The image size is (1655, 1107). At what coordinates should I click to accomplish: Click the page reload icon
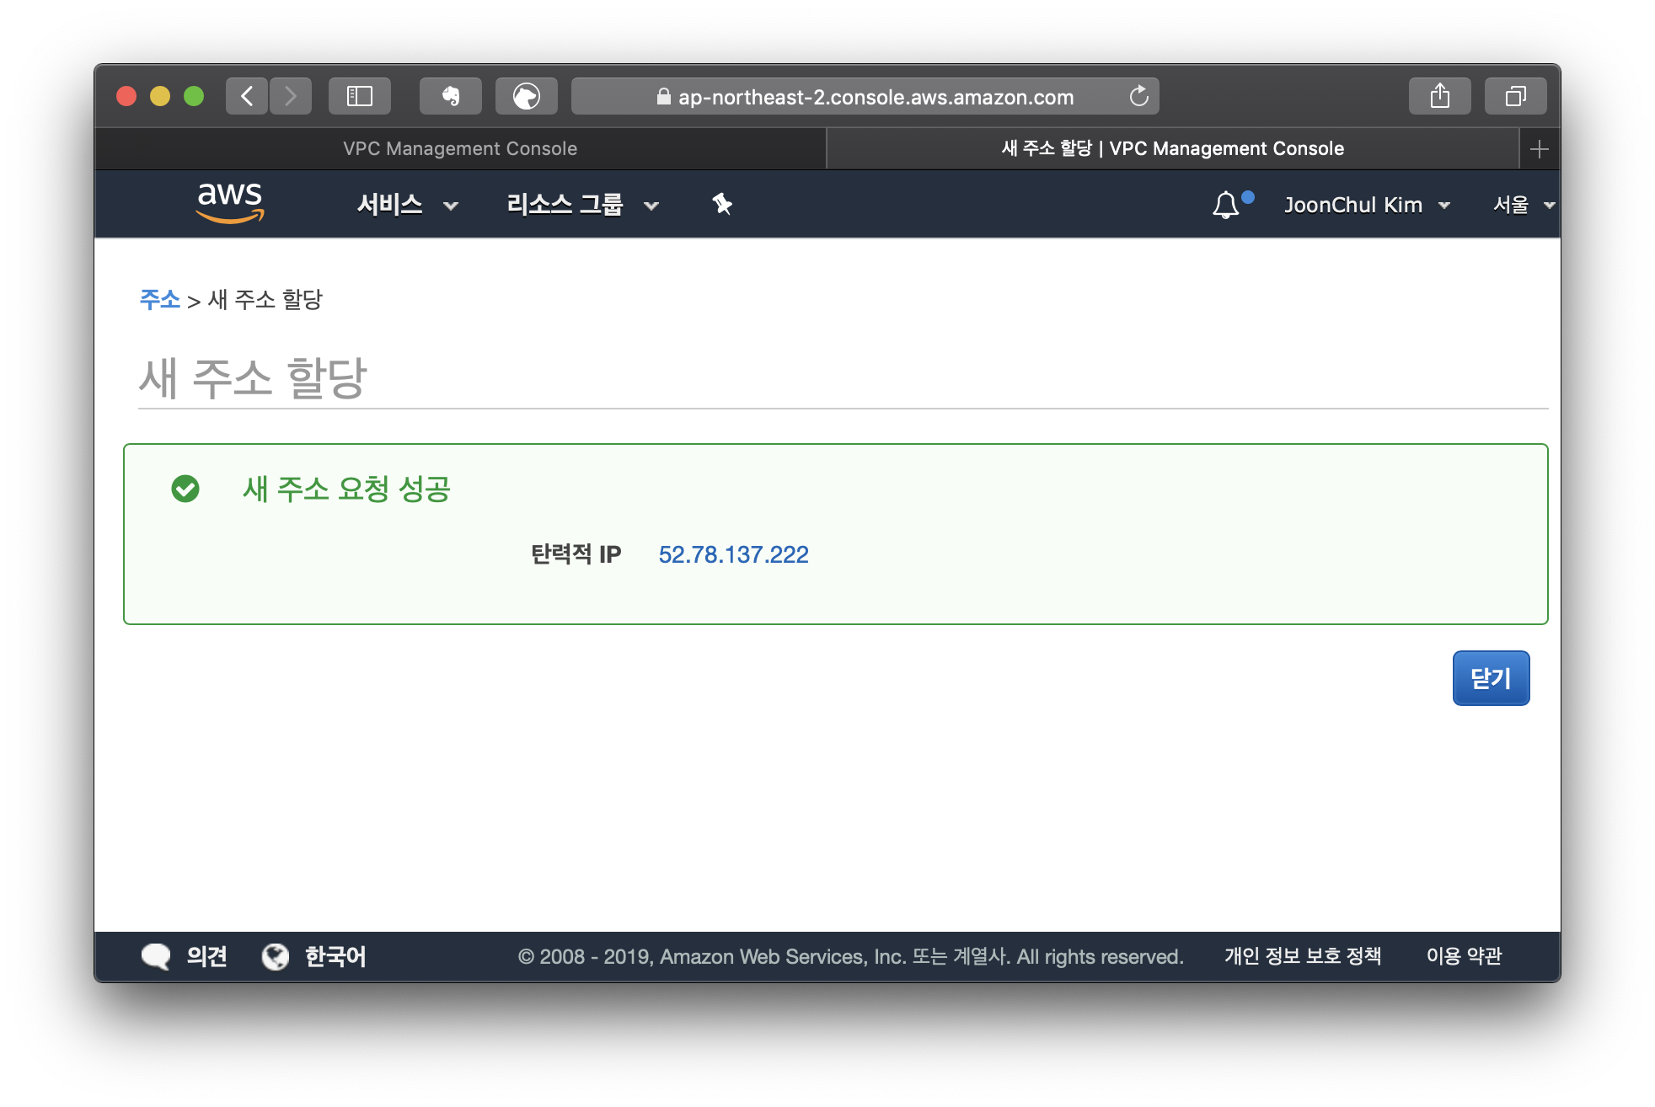pyautogui.click(x=1138, y=96)
